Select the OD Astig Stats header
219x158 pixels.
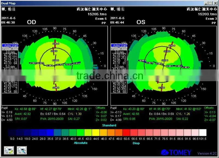pyautogui.click(x=10, y=45)
